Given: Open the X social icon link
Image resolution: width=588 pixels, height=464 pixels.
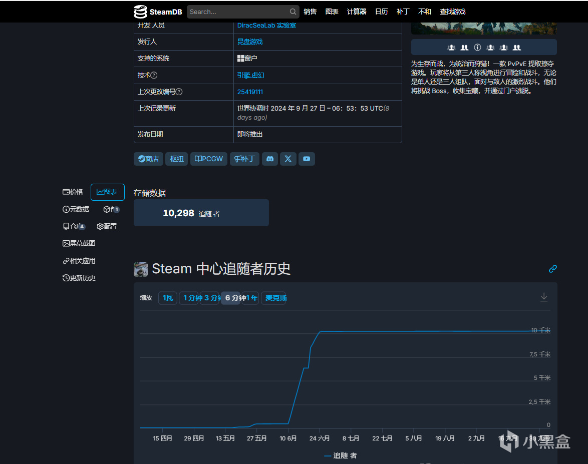Looking at the screenshot, I should 288,159.
